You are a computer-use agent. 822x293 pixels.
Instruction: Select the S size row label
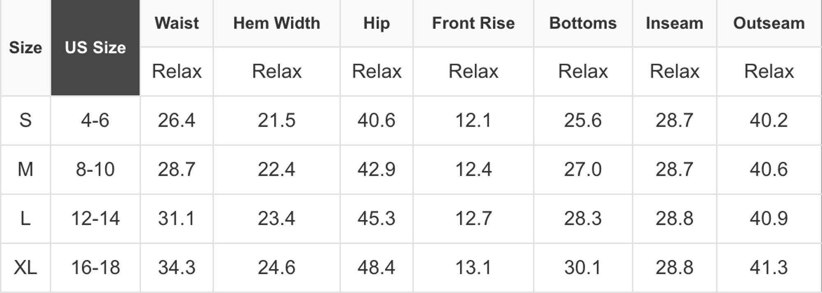click(25, 120)
